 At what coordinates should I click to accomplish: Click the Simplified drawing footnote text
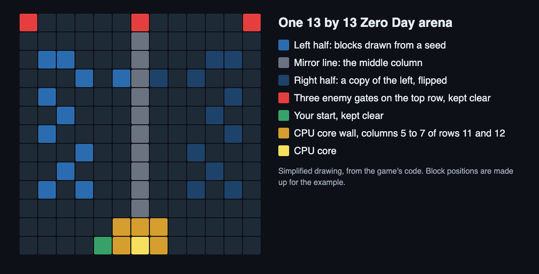coord(395,177)
